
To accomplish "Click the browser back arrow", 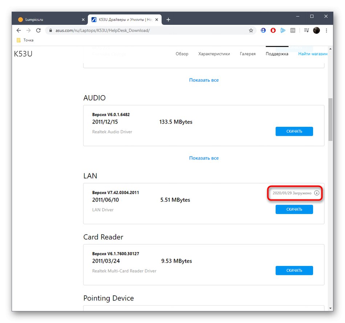I will point(19,31).
